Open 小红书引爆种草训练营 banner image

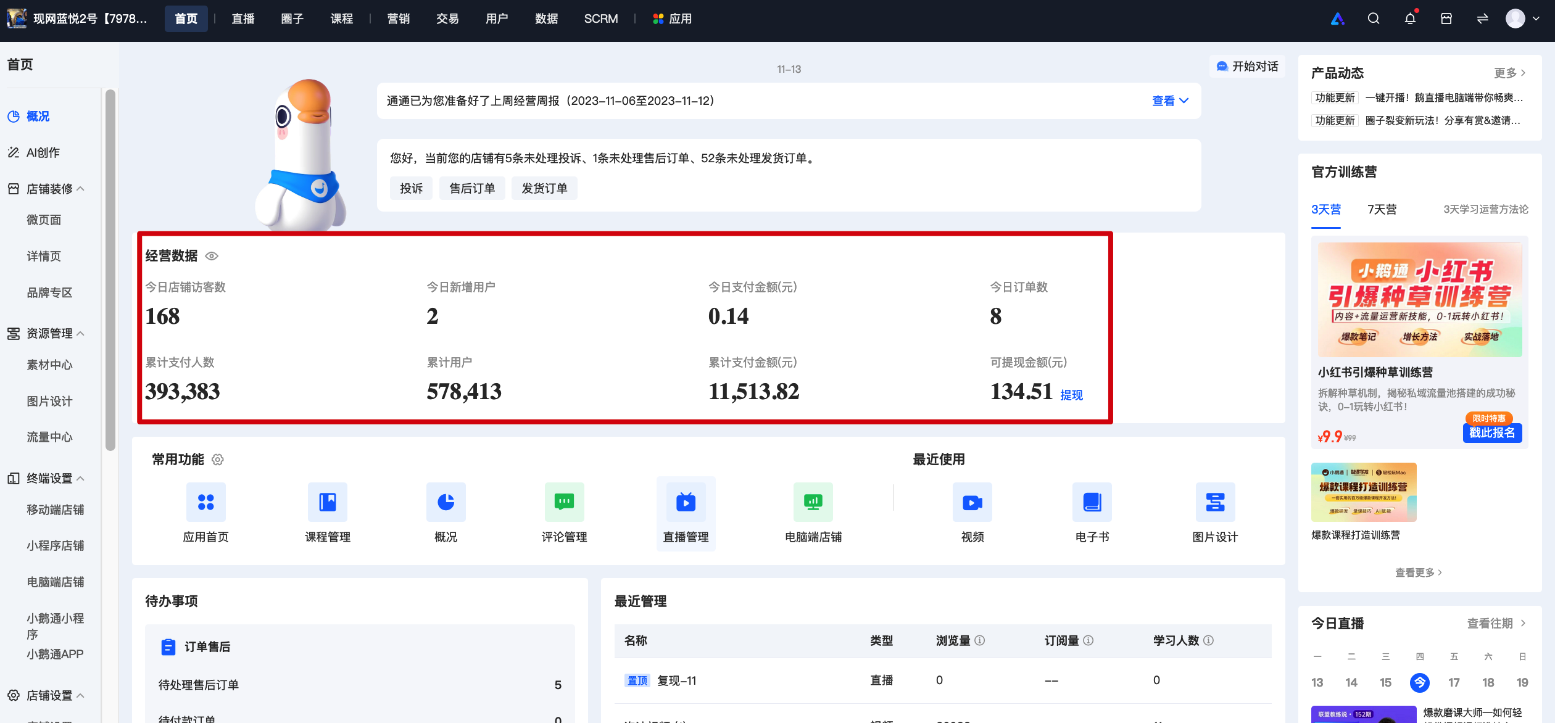[1420, 300]
